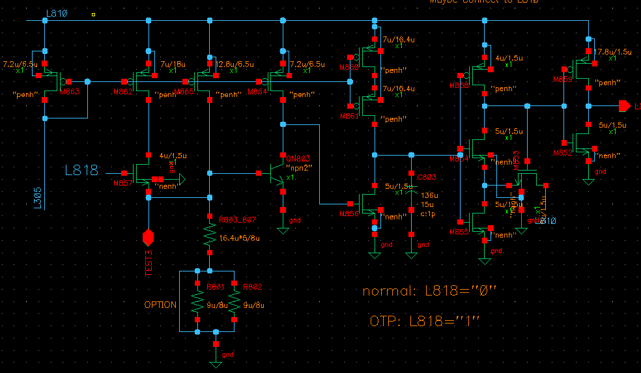Screen dimensions: 641x373
Task: Select the c:1p capacitor value
Action: (x=428, y=214)
